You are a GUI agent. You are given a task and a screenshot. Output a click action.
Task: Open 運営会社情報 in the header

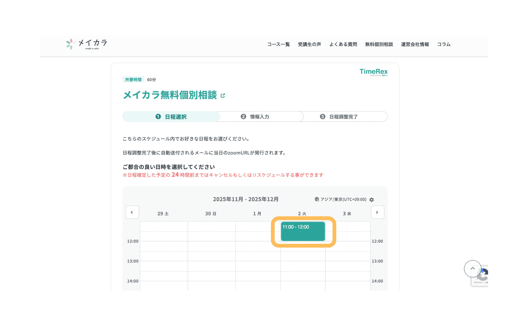point(415,44)
